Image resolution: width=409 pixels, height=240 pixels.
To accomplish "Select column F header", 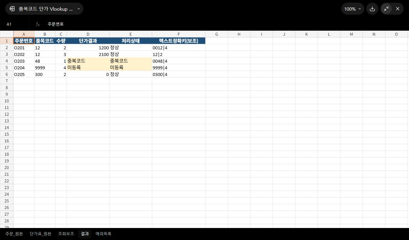I will click(x=179, y=34).
